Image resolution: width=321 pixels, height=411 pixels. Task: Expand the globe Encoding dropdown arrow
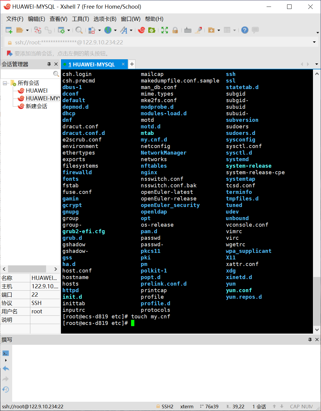115,30
